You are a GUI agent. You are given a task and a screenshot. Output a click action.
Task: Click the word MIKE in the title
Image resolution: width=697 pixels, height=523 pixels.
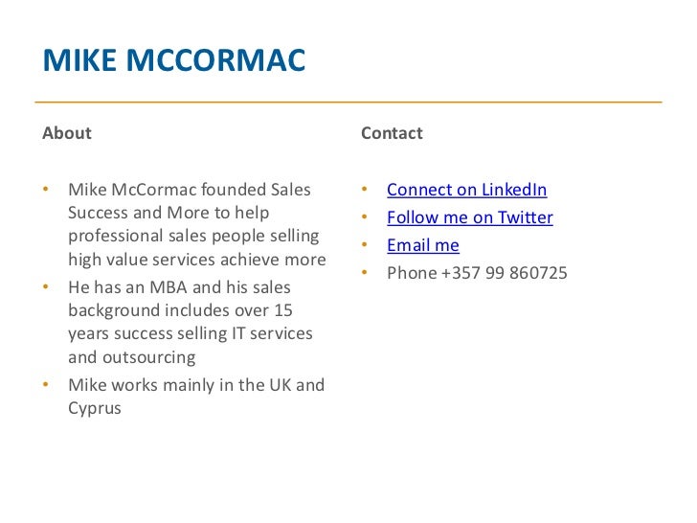pyautogui.click(x=79, y=60)
